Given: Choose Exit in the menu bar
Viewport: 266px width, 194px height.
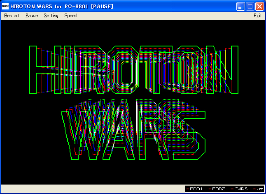Looking at the screenshot, I should (x=257, y=16).
